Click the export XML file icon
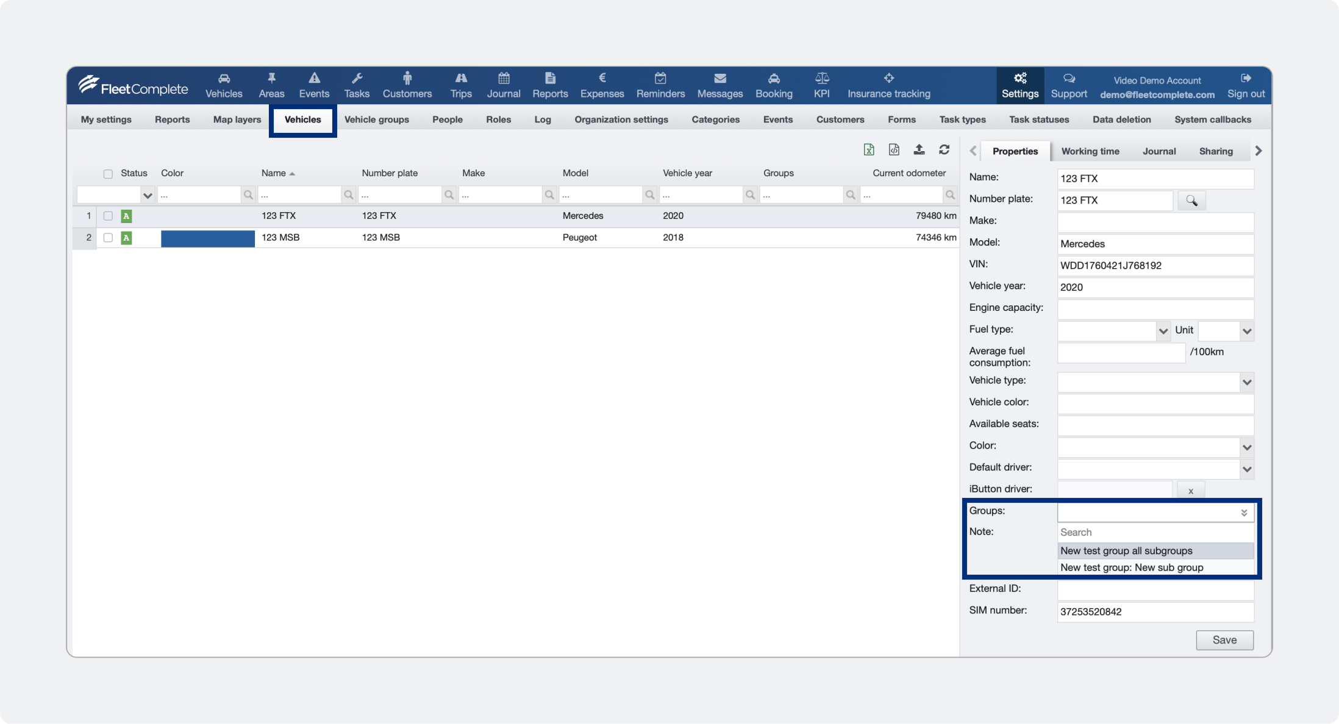 coord(894,150)
